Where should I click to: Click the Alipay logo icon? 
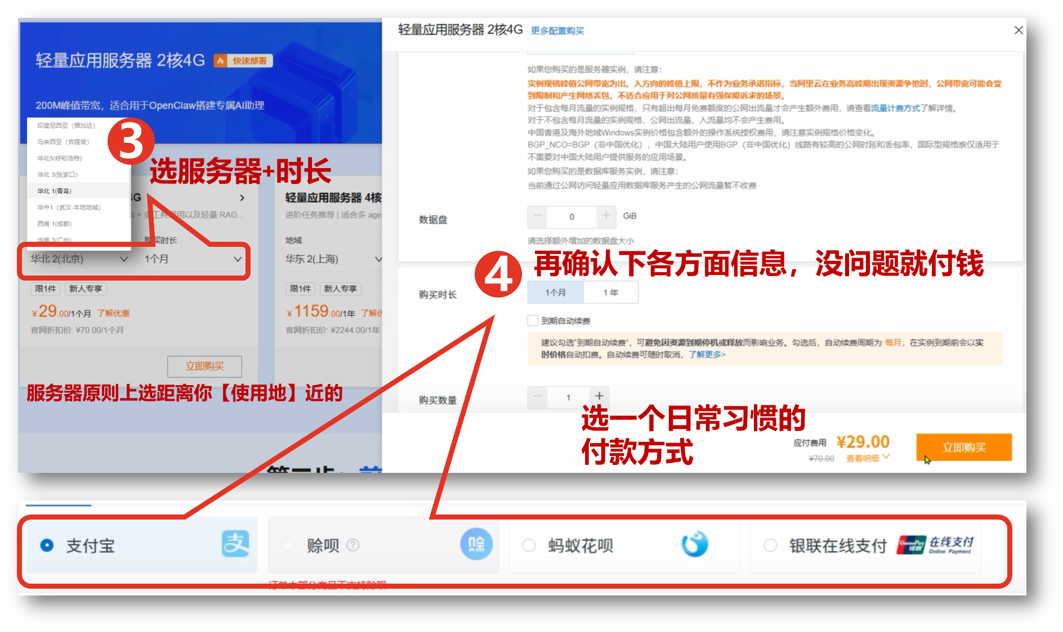(235, 544)
